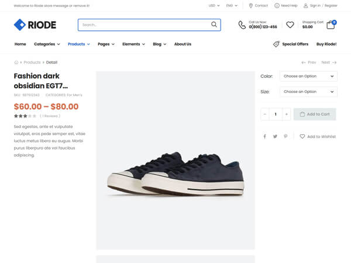The image size is (351, 263).
Task: Click Add to Wishlist
Action: pos(318,136)
